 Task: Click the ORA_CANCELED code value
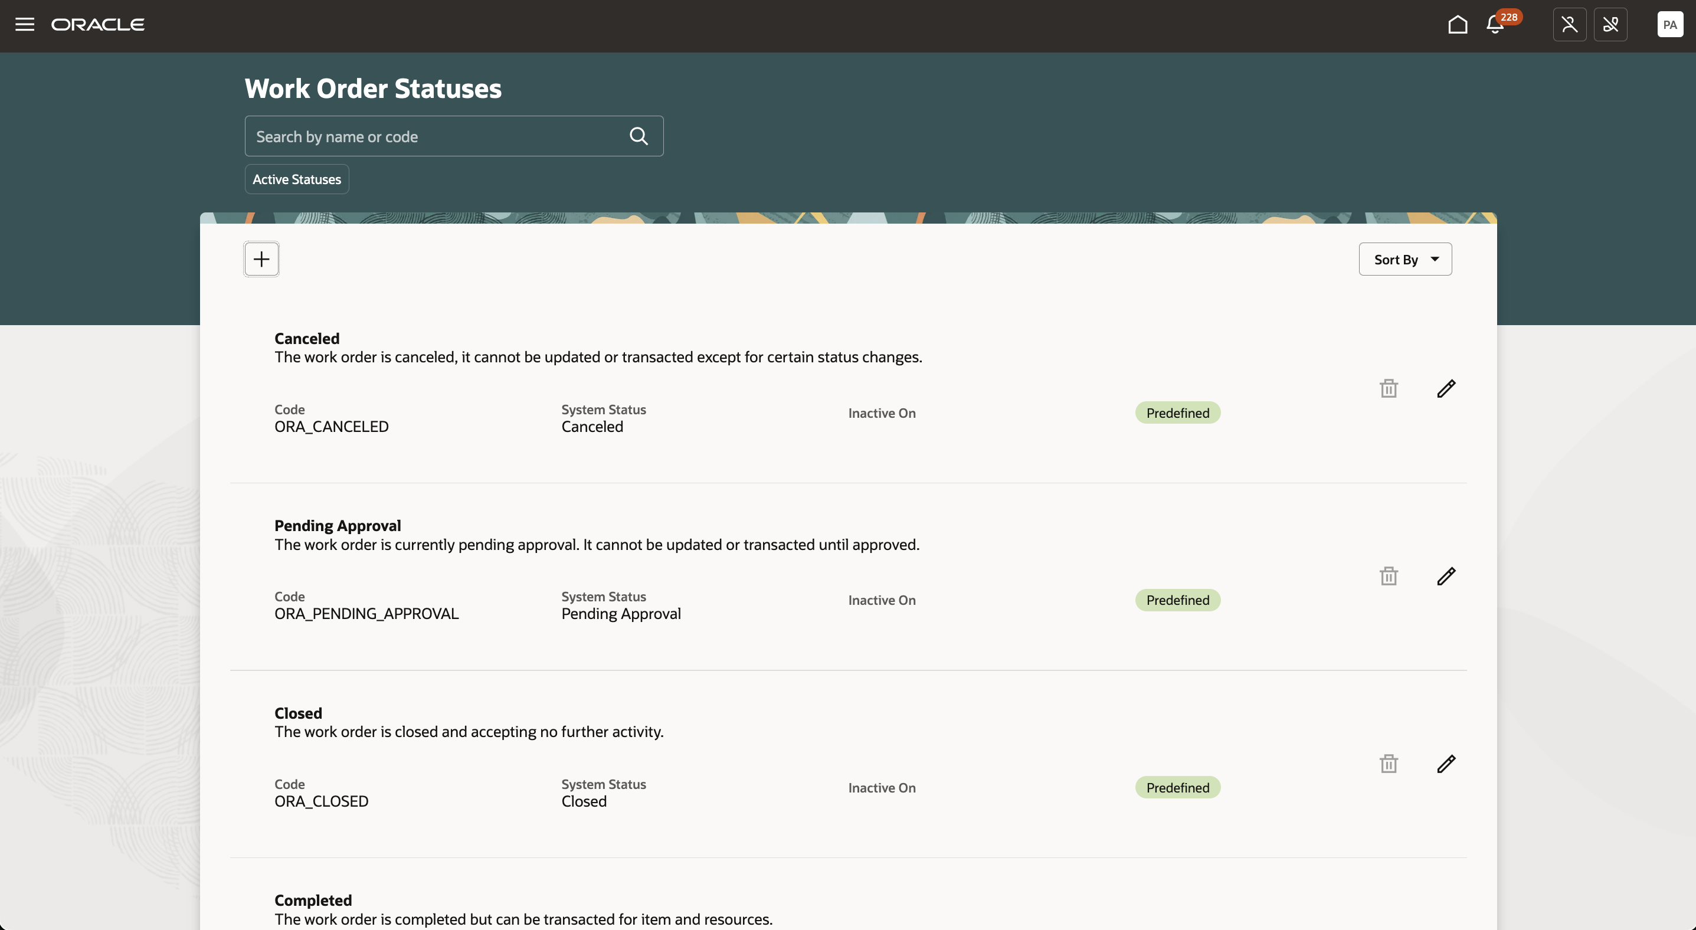pos(331,427)
